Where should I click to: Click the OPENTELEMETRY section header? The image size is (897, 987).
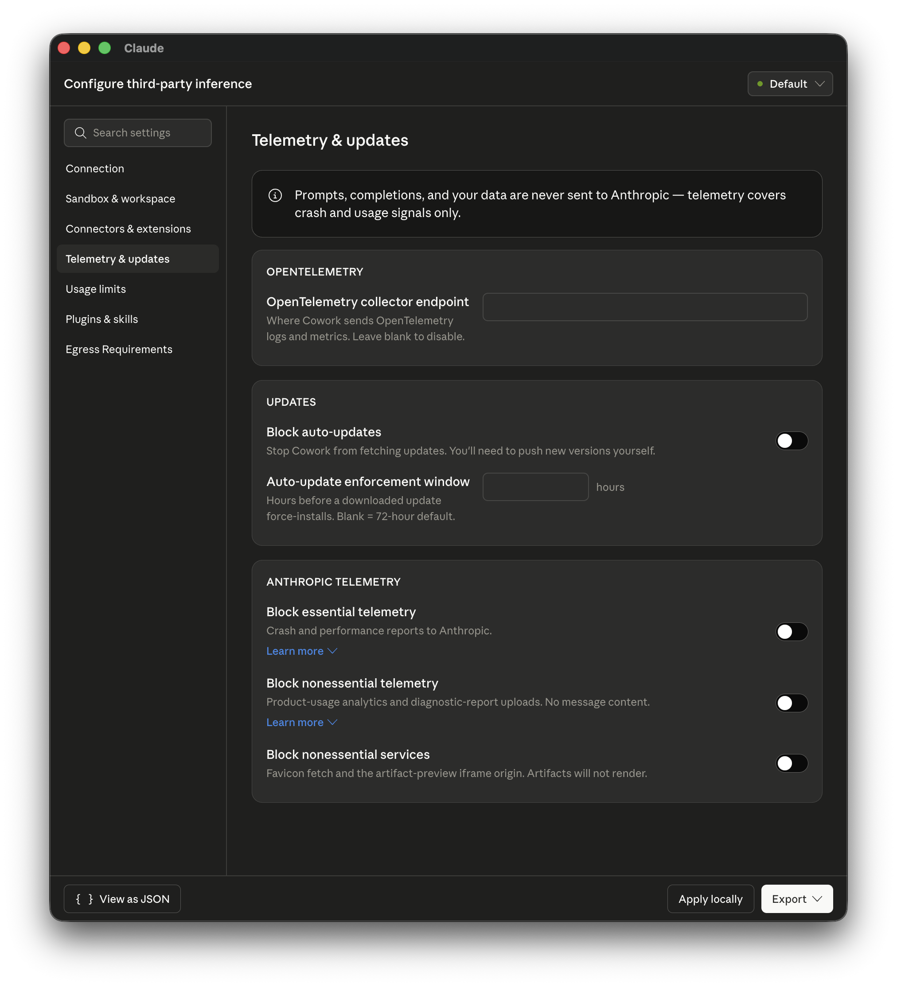point(315,272)
